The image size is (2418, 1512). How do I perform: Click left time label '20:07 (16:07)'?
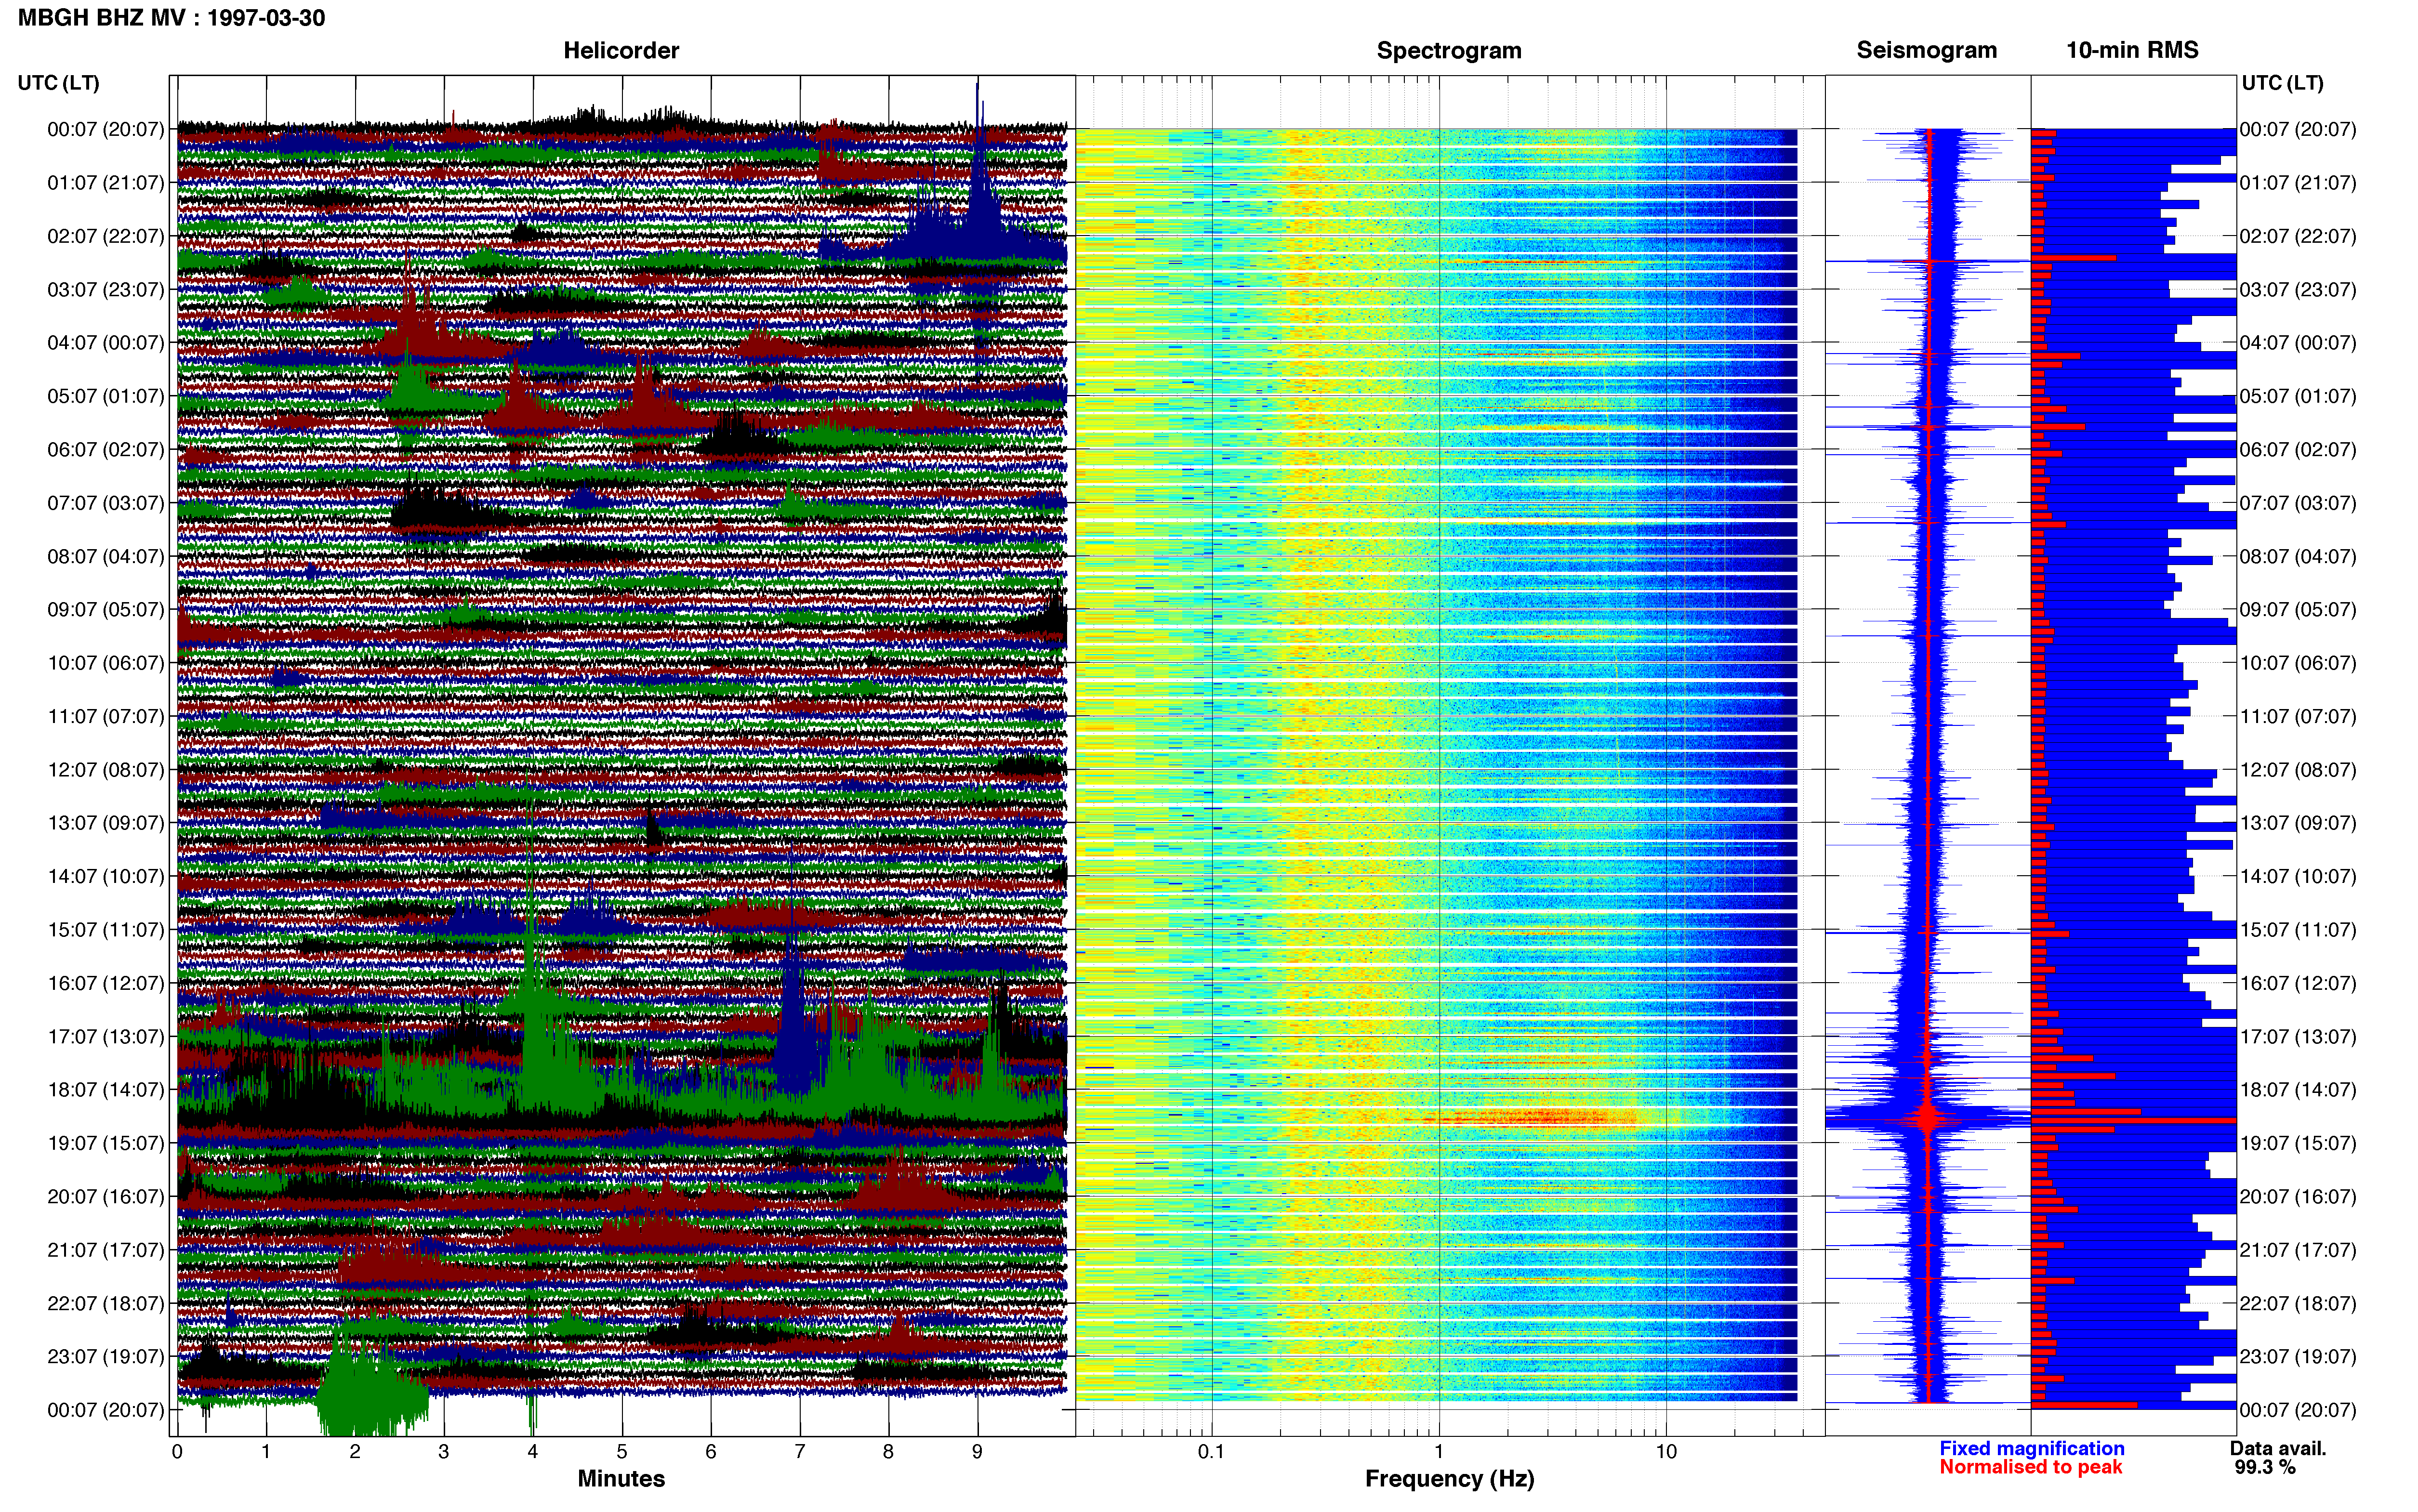(105, 1196)
